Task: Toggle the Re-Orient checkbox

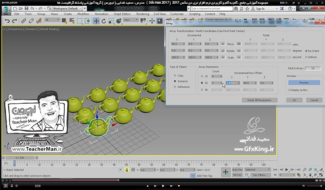Action: 306,51
